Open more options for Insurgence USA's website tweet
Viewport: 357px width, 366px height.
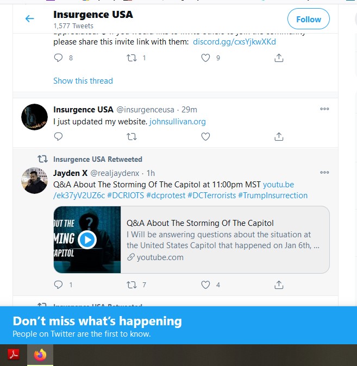tap(324, 109)
